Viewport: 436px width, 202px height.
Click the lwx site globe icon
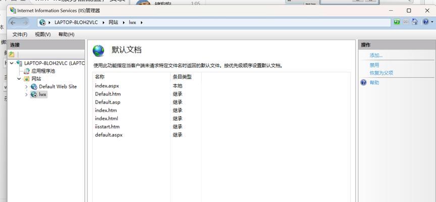coord(34,94)
